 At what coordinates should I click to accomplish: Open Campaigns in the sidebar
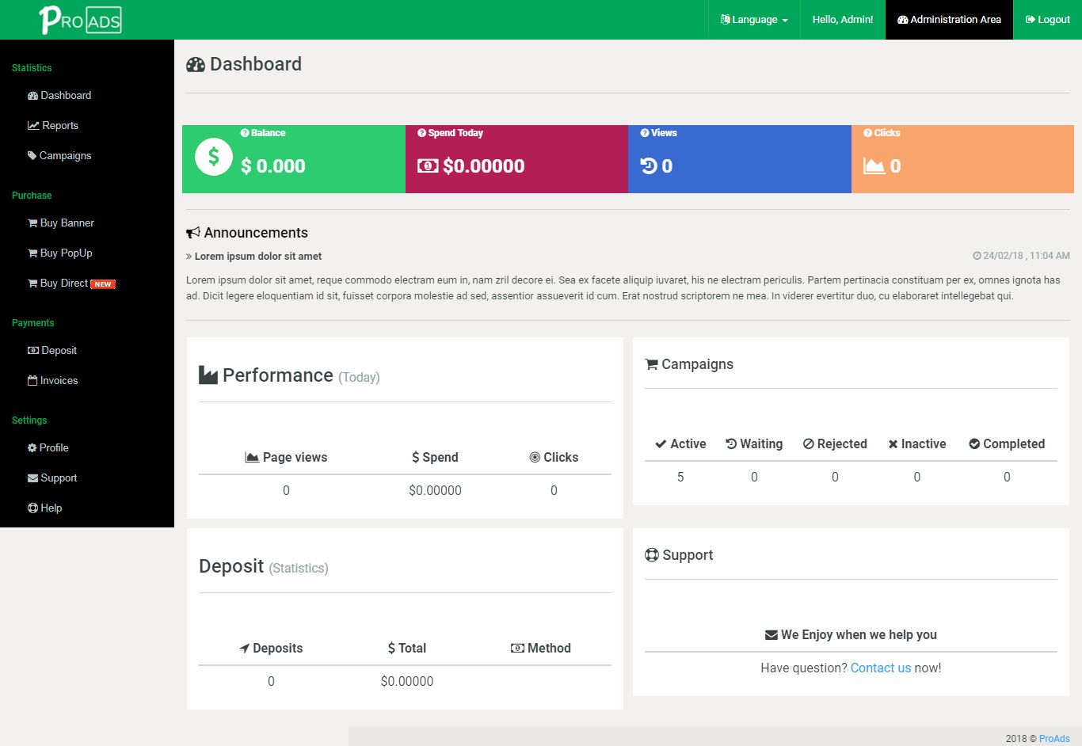point(59,155)
